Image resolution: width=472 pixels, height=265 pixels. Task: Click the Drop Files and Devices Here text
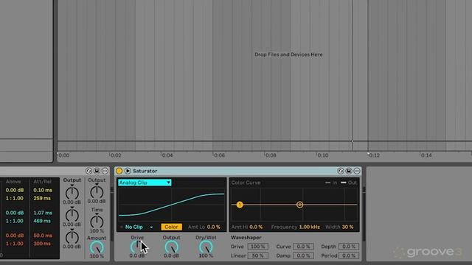pyautogui.click(x=288, y=54)
